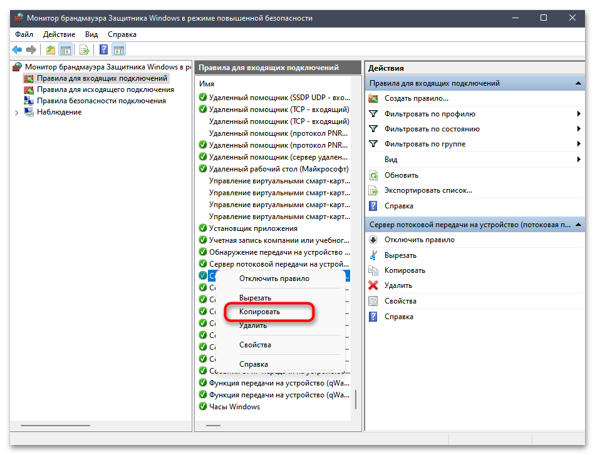Click the scissors Вырезать icon in Actions
This screenshot has width=595, height=455.
point(373,255)
